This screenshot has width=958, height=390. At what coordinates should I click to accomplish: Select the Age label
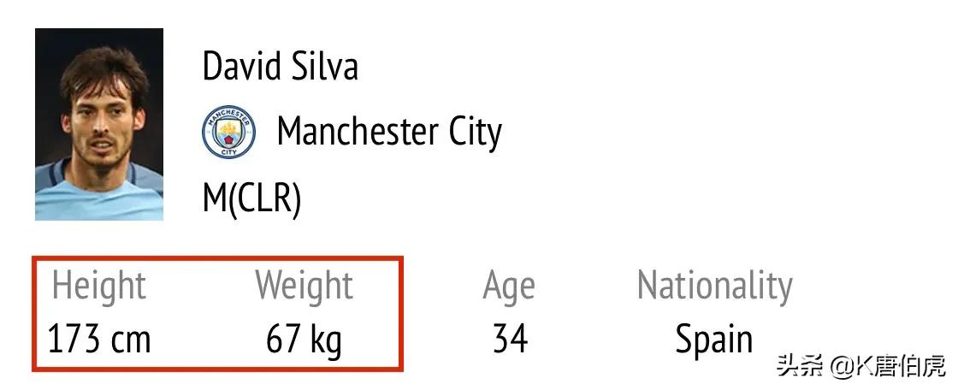509,286
